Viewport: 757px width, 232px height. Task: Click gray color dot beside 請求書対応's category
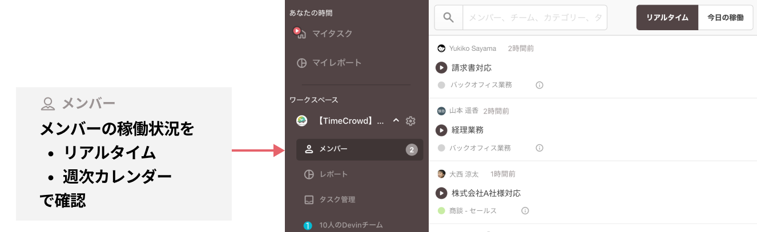pos(441,85)
